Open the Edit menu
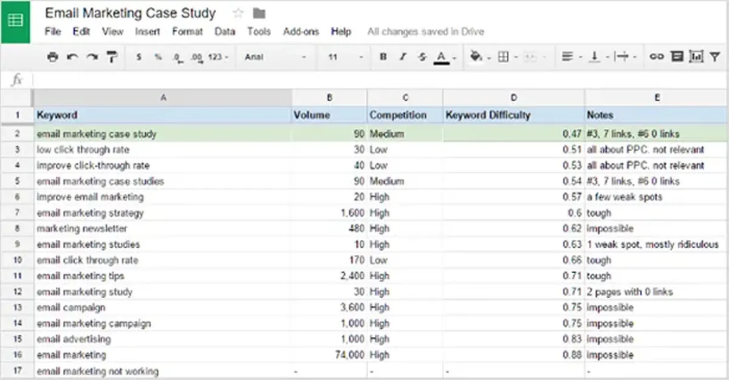This screenshot has width=729, height=380. 81,32
